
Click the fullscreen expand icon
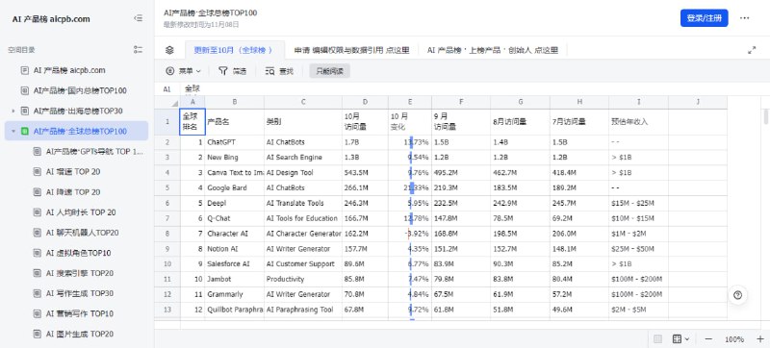(752, 50)
